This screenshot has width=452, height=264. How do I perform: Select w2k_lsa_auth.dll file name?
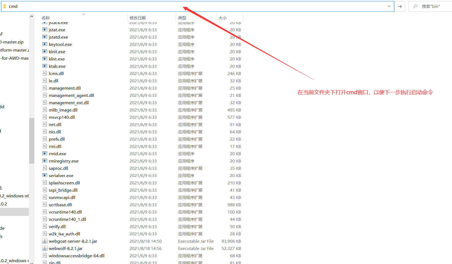pyautogui.click(x=64, y=234)
